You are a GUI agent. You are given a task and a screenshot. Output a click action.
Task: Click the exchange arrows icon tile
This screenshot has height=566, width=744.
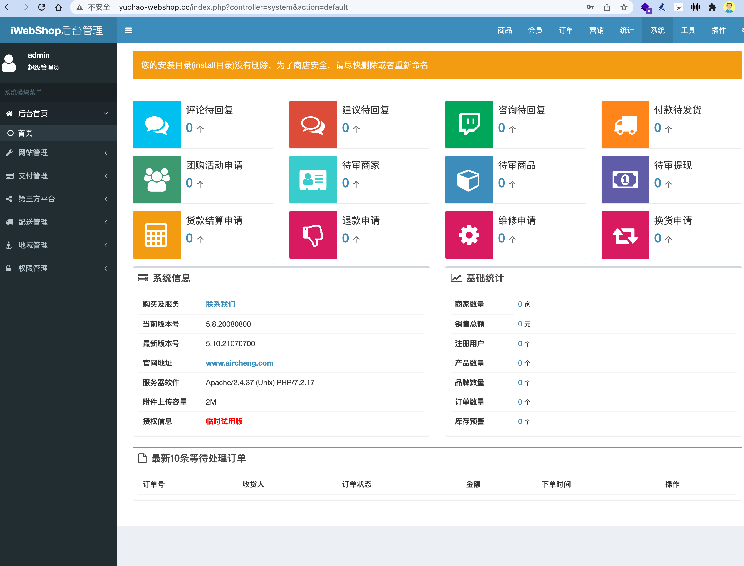click(625, 235)
